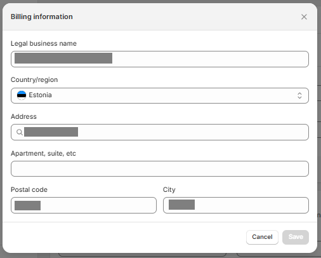Click the Apartment, suite, etc label
Screen dimensions: 321x258
(x=43, y=153)
